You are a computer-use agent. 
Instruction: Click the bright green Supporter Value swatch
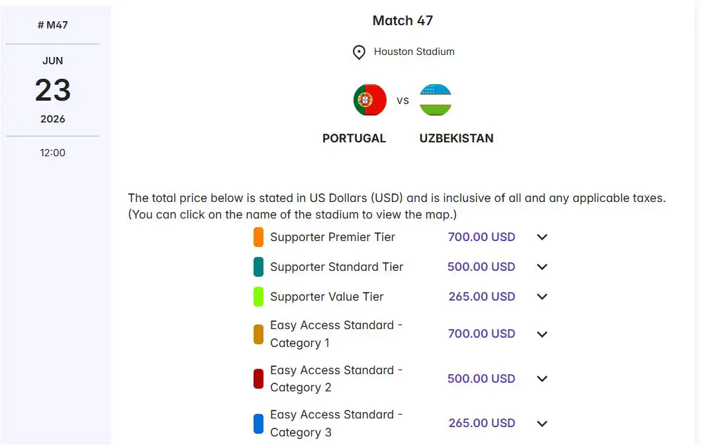[x=258, y=297]
